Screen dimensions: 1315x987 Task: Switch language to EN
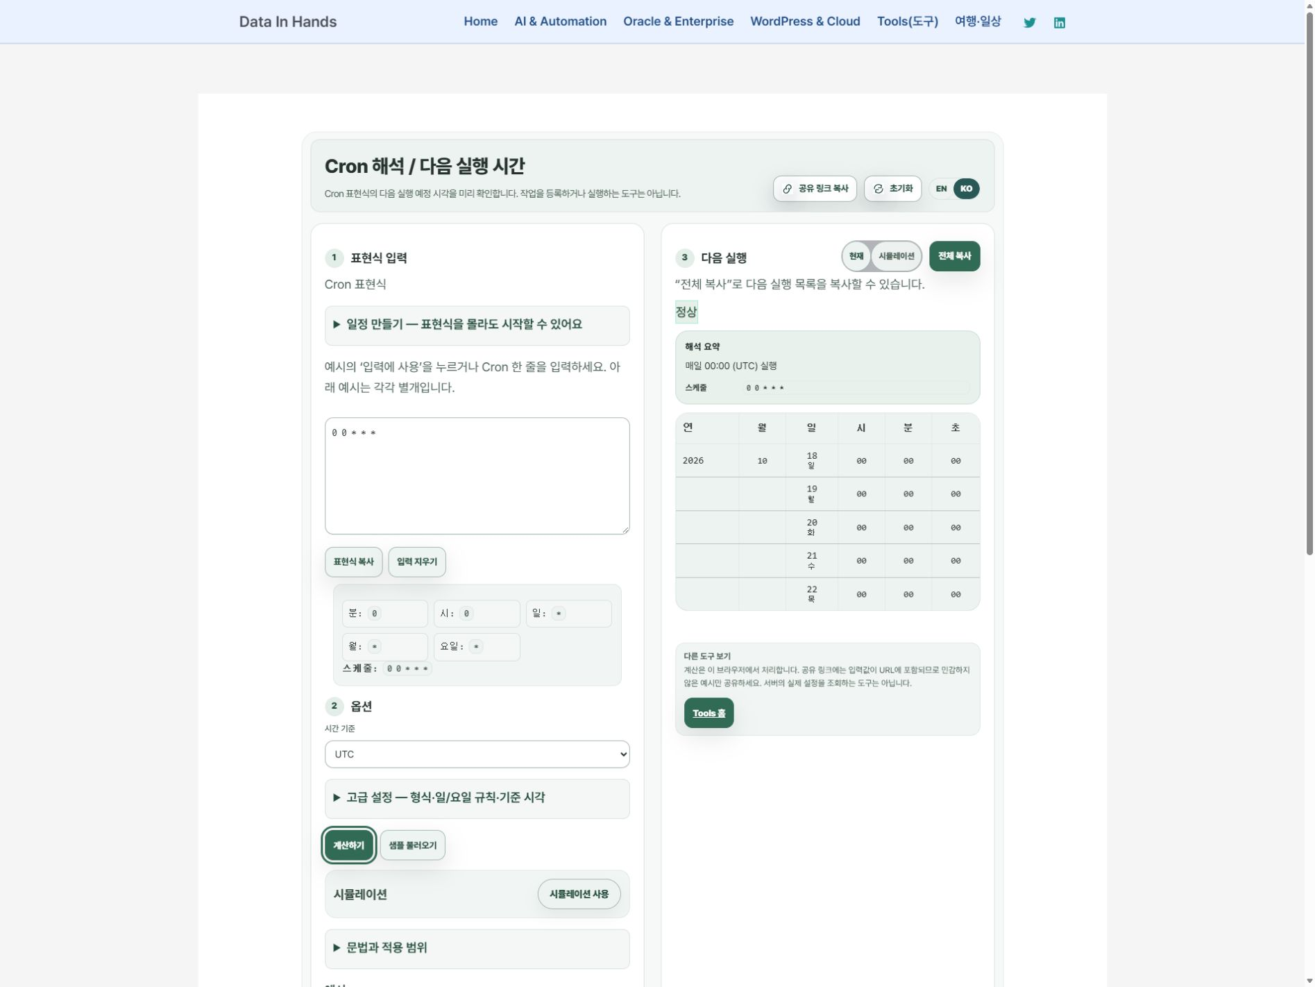(x=941, y=189)
